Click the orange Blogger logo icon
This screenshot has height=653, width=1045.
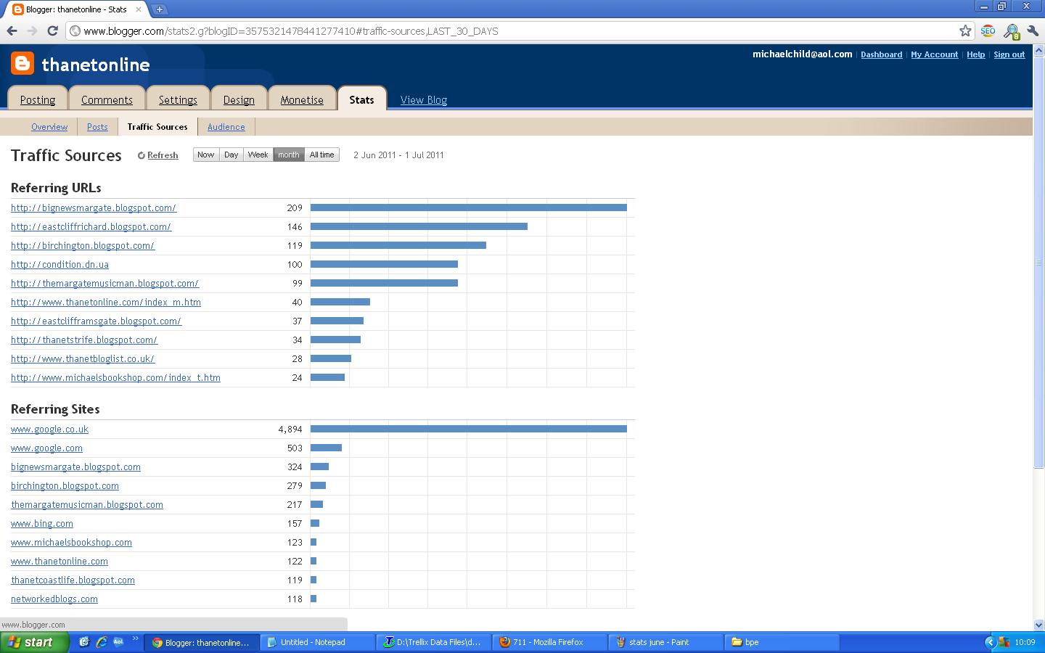[x=22, y=64]
